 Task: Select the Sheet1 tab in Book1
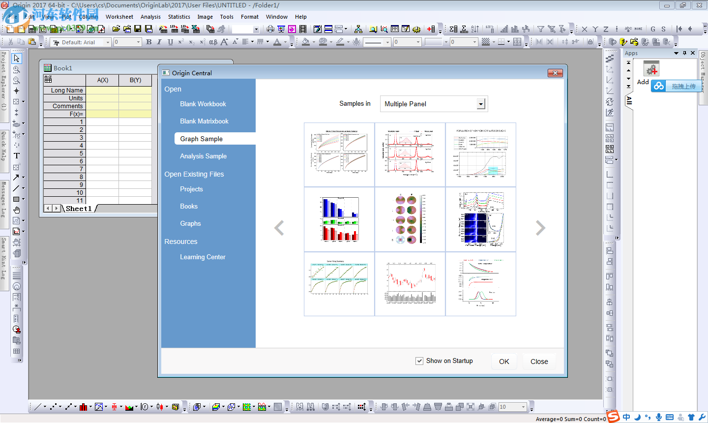[79, 209]
